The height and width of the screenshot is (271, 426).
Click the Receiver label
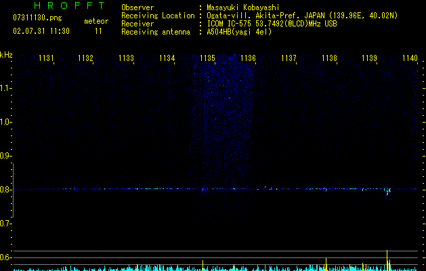click(x=137, y=24)
